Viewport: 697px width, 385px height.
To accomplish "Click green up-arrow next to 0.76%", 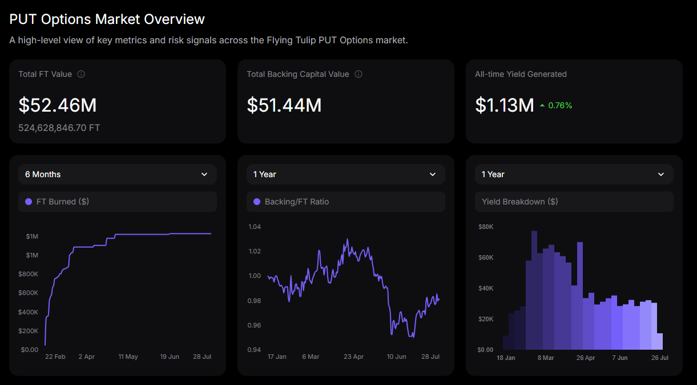I will [542, 105].
